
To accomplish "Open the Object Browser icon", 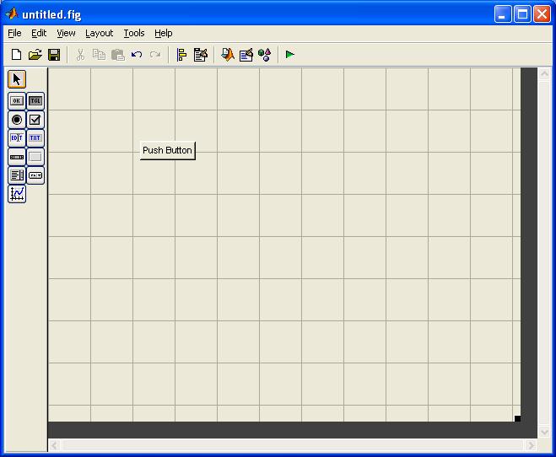I will click(x=265, y=55).
